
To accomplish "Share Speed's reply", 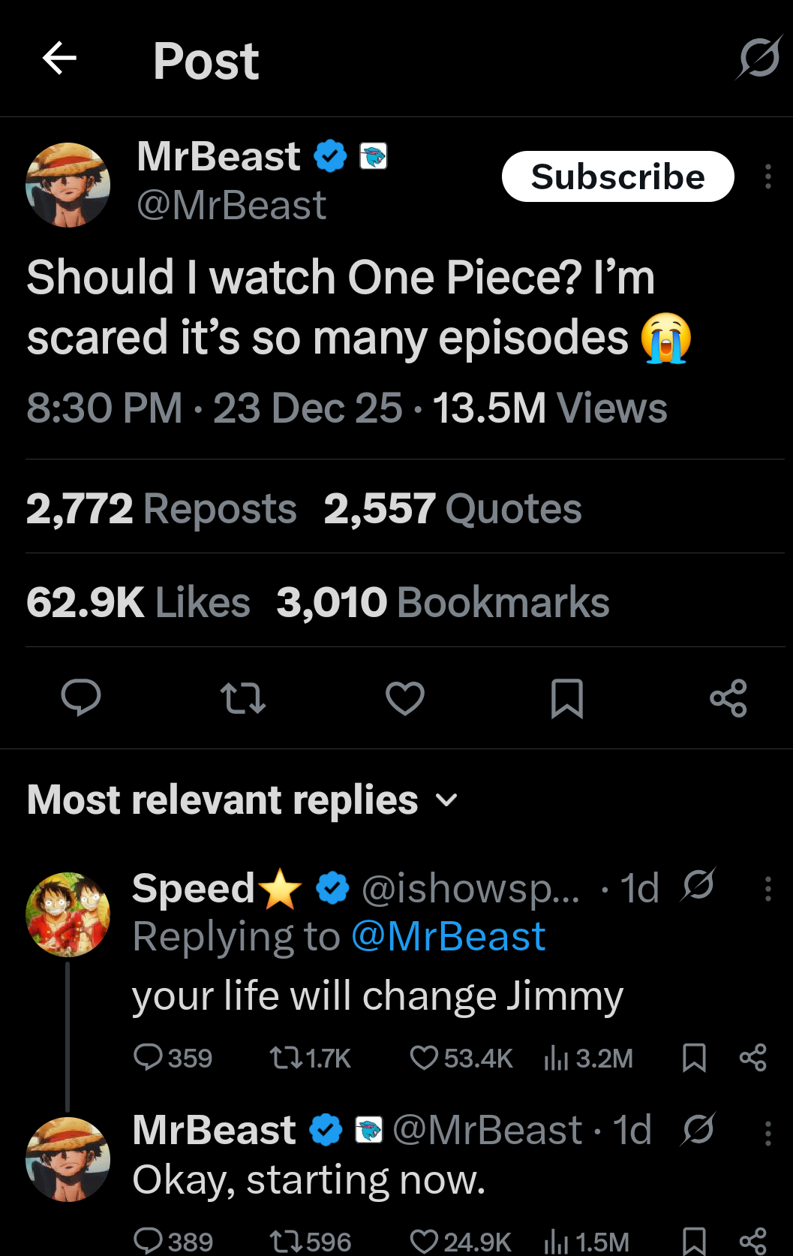I will pos(752,1058).
